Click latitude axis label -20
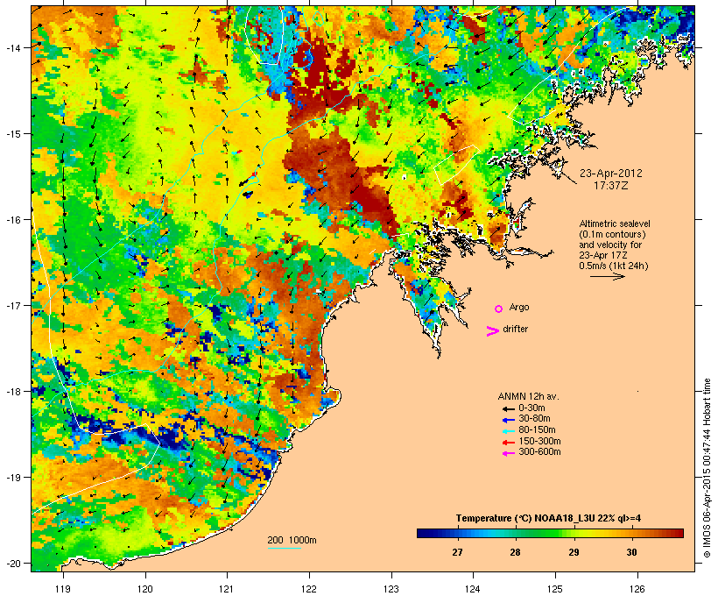 [x=12, y=564]
